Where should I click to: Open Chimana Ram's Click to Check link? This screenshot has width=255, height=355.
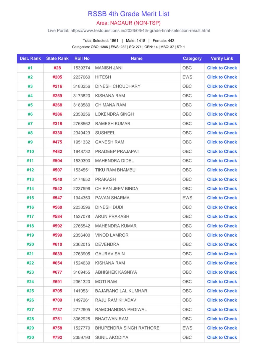(x=222, y=105)
